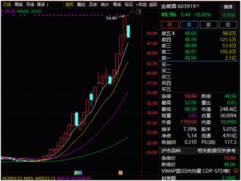The height and width of the screenshot is (181, 241).
Task: Click 换手 value 7.39%
Action: click(190, 129)
